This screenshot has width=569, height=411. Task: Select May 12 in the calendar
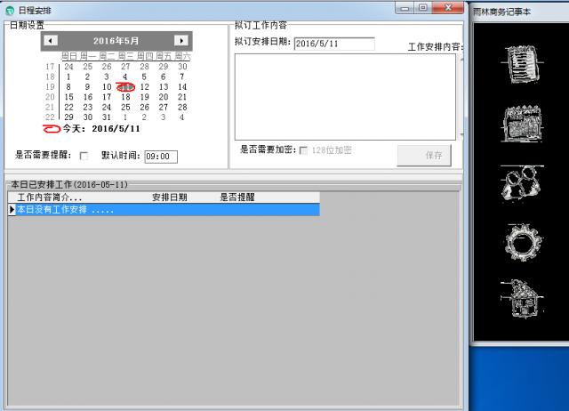[x=144, y=87]
